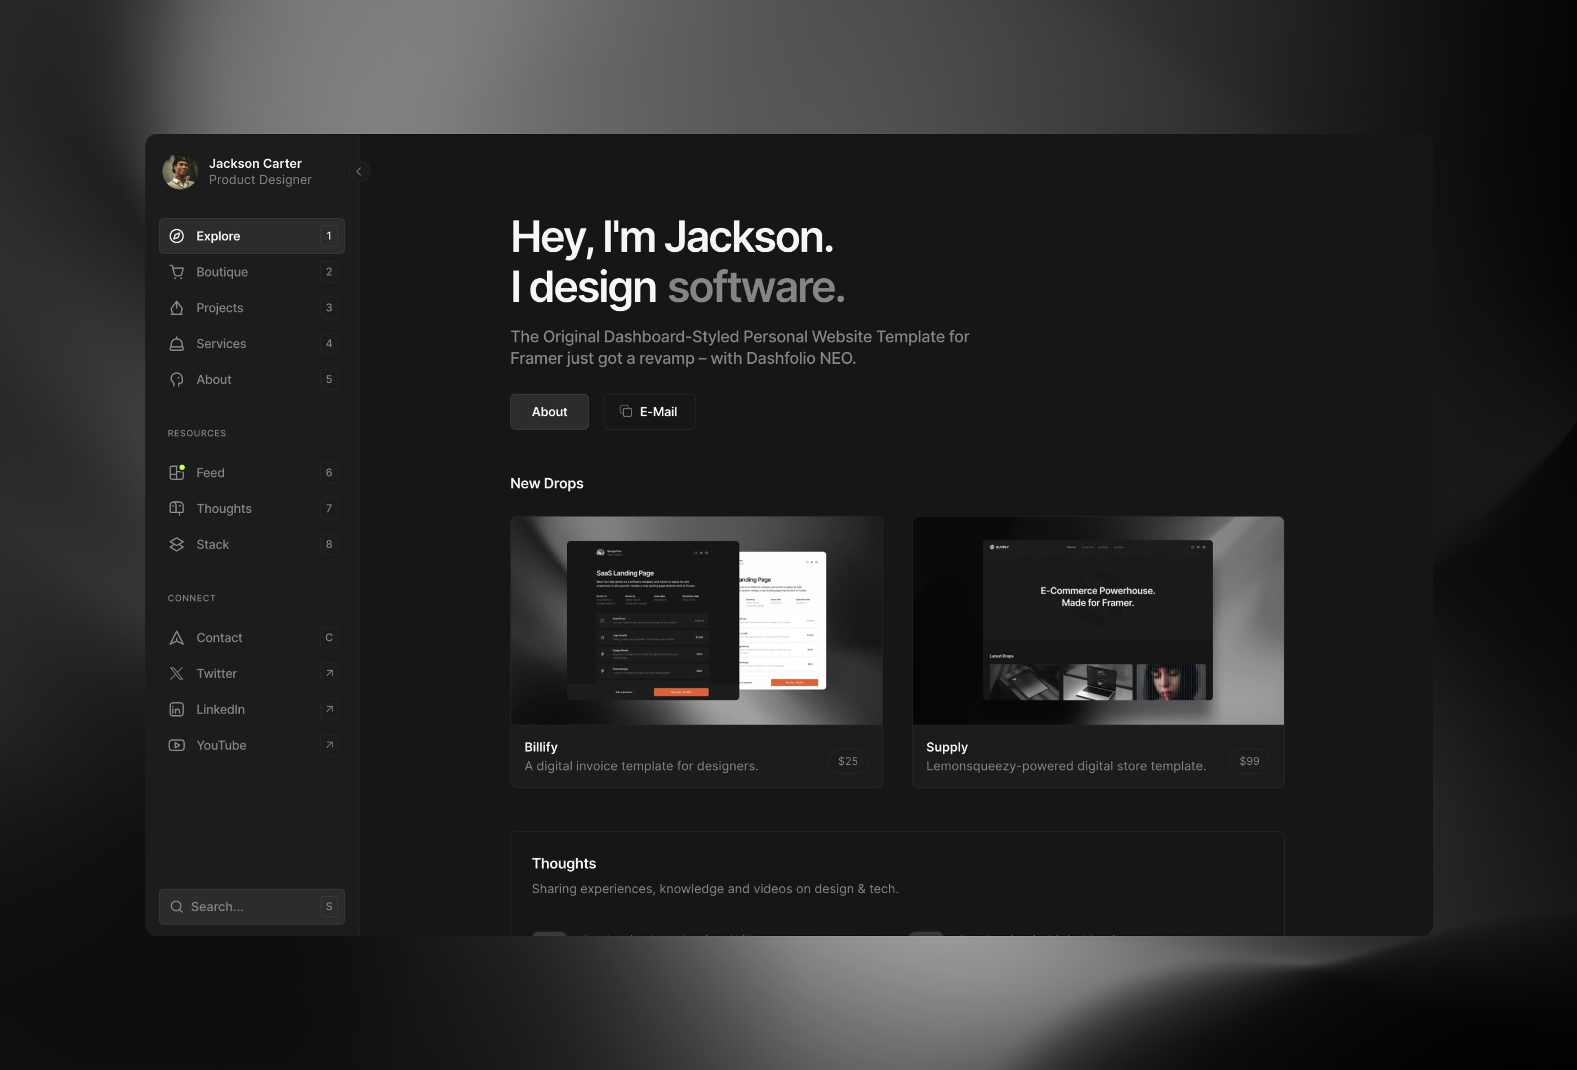Viewport: 1577px width, 1070px height.
Task: Open the Feed panel icon
Action: (176, 472)
